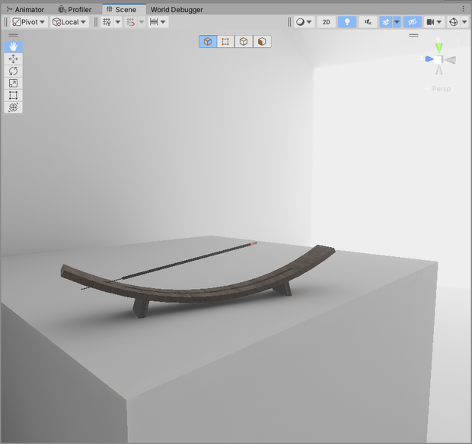Open the panel three-dot options menu

tap(464, 9)
